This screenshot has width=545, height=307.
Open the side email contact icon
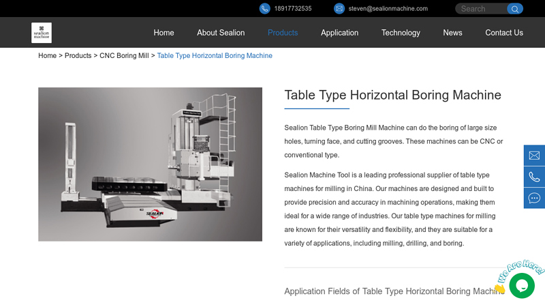coord(534,156)
